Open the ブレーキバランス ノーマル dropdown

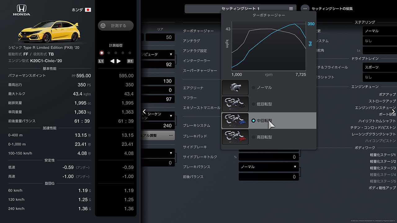(269, 167)
